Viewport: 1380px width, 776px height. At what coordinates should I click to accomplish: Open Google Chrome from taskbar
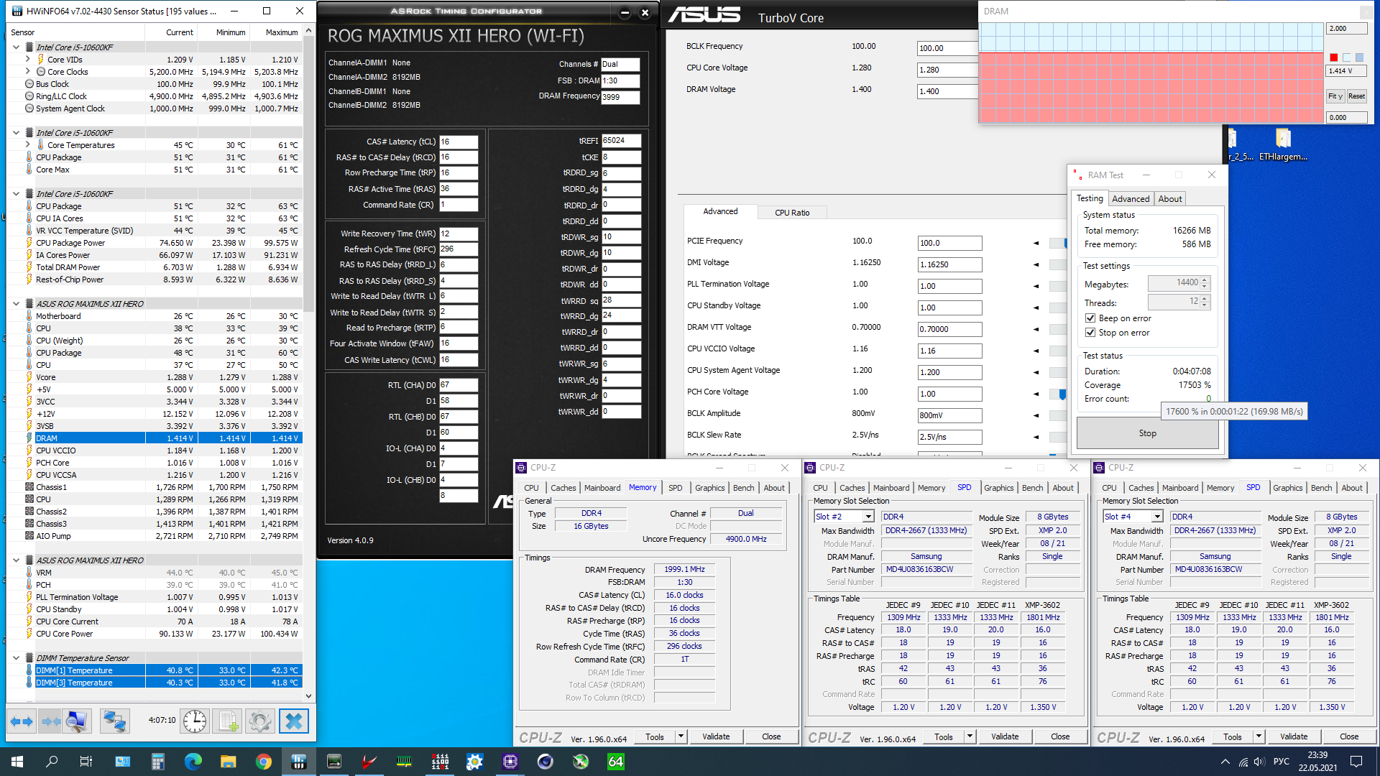(x=263, y=762)
